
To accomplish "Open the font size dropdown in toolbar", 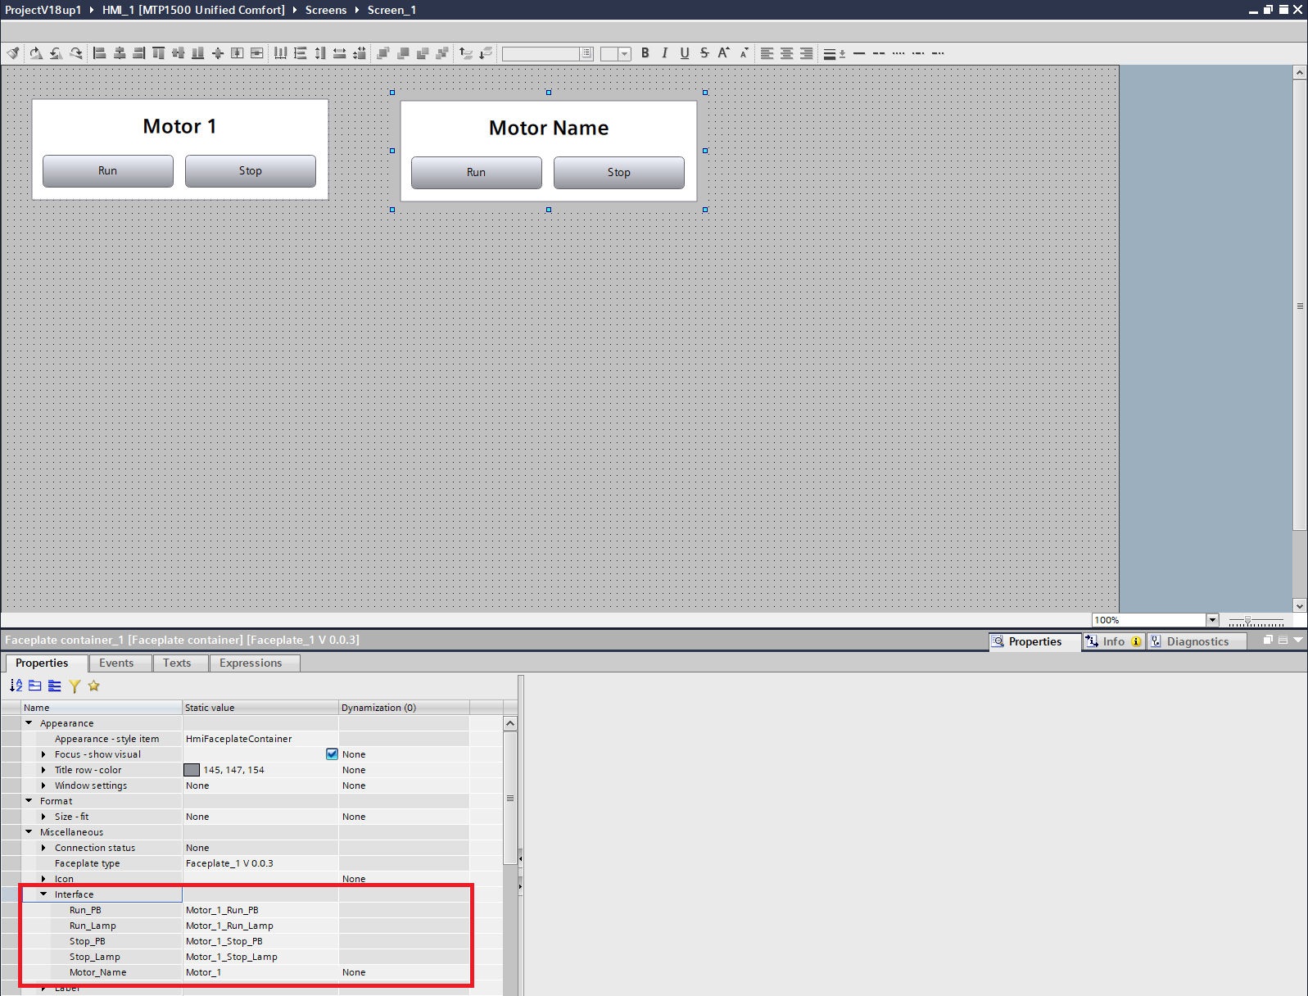I will pyautogui.click(x=624, y=54).
